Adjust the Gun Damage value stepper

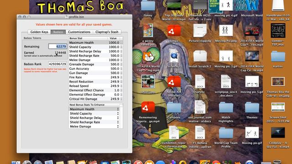[x=121, y=73]
